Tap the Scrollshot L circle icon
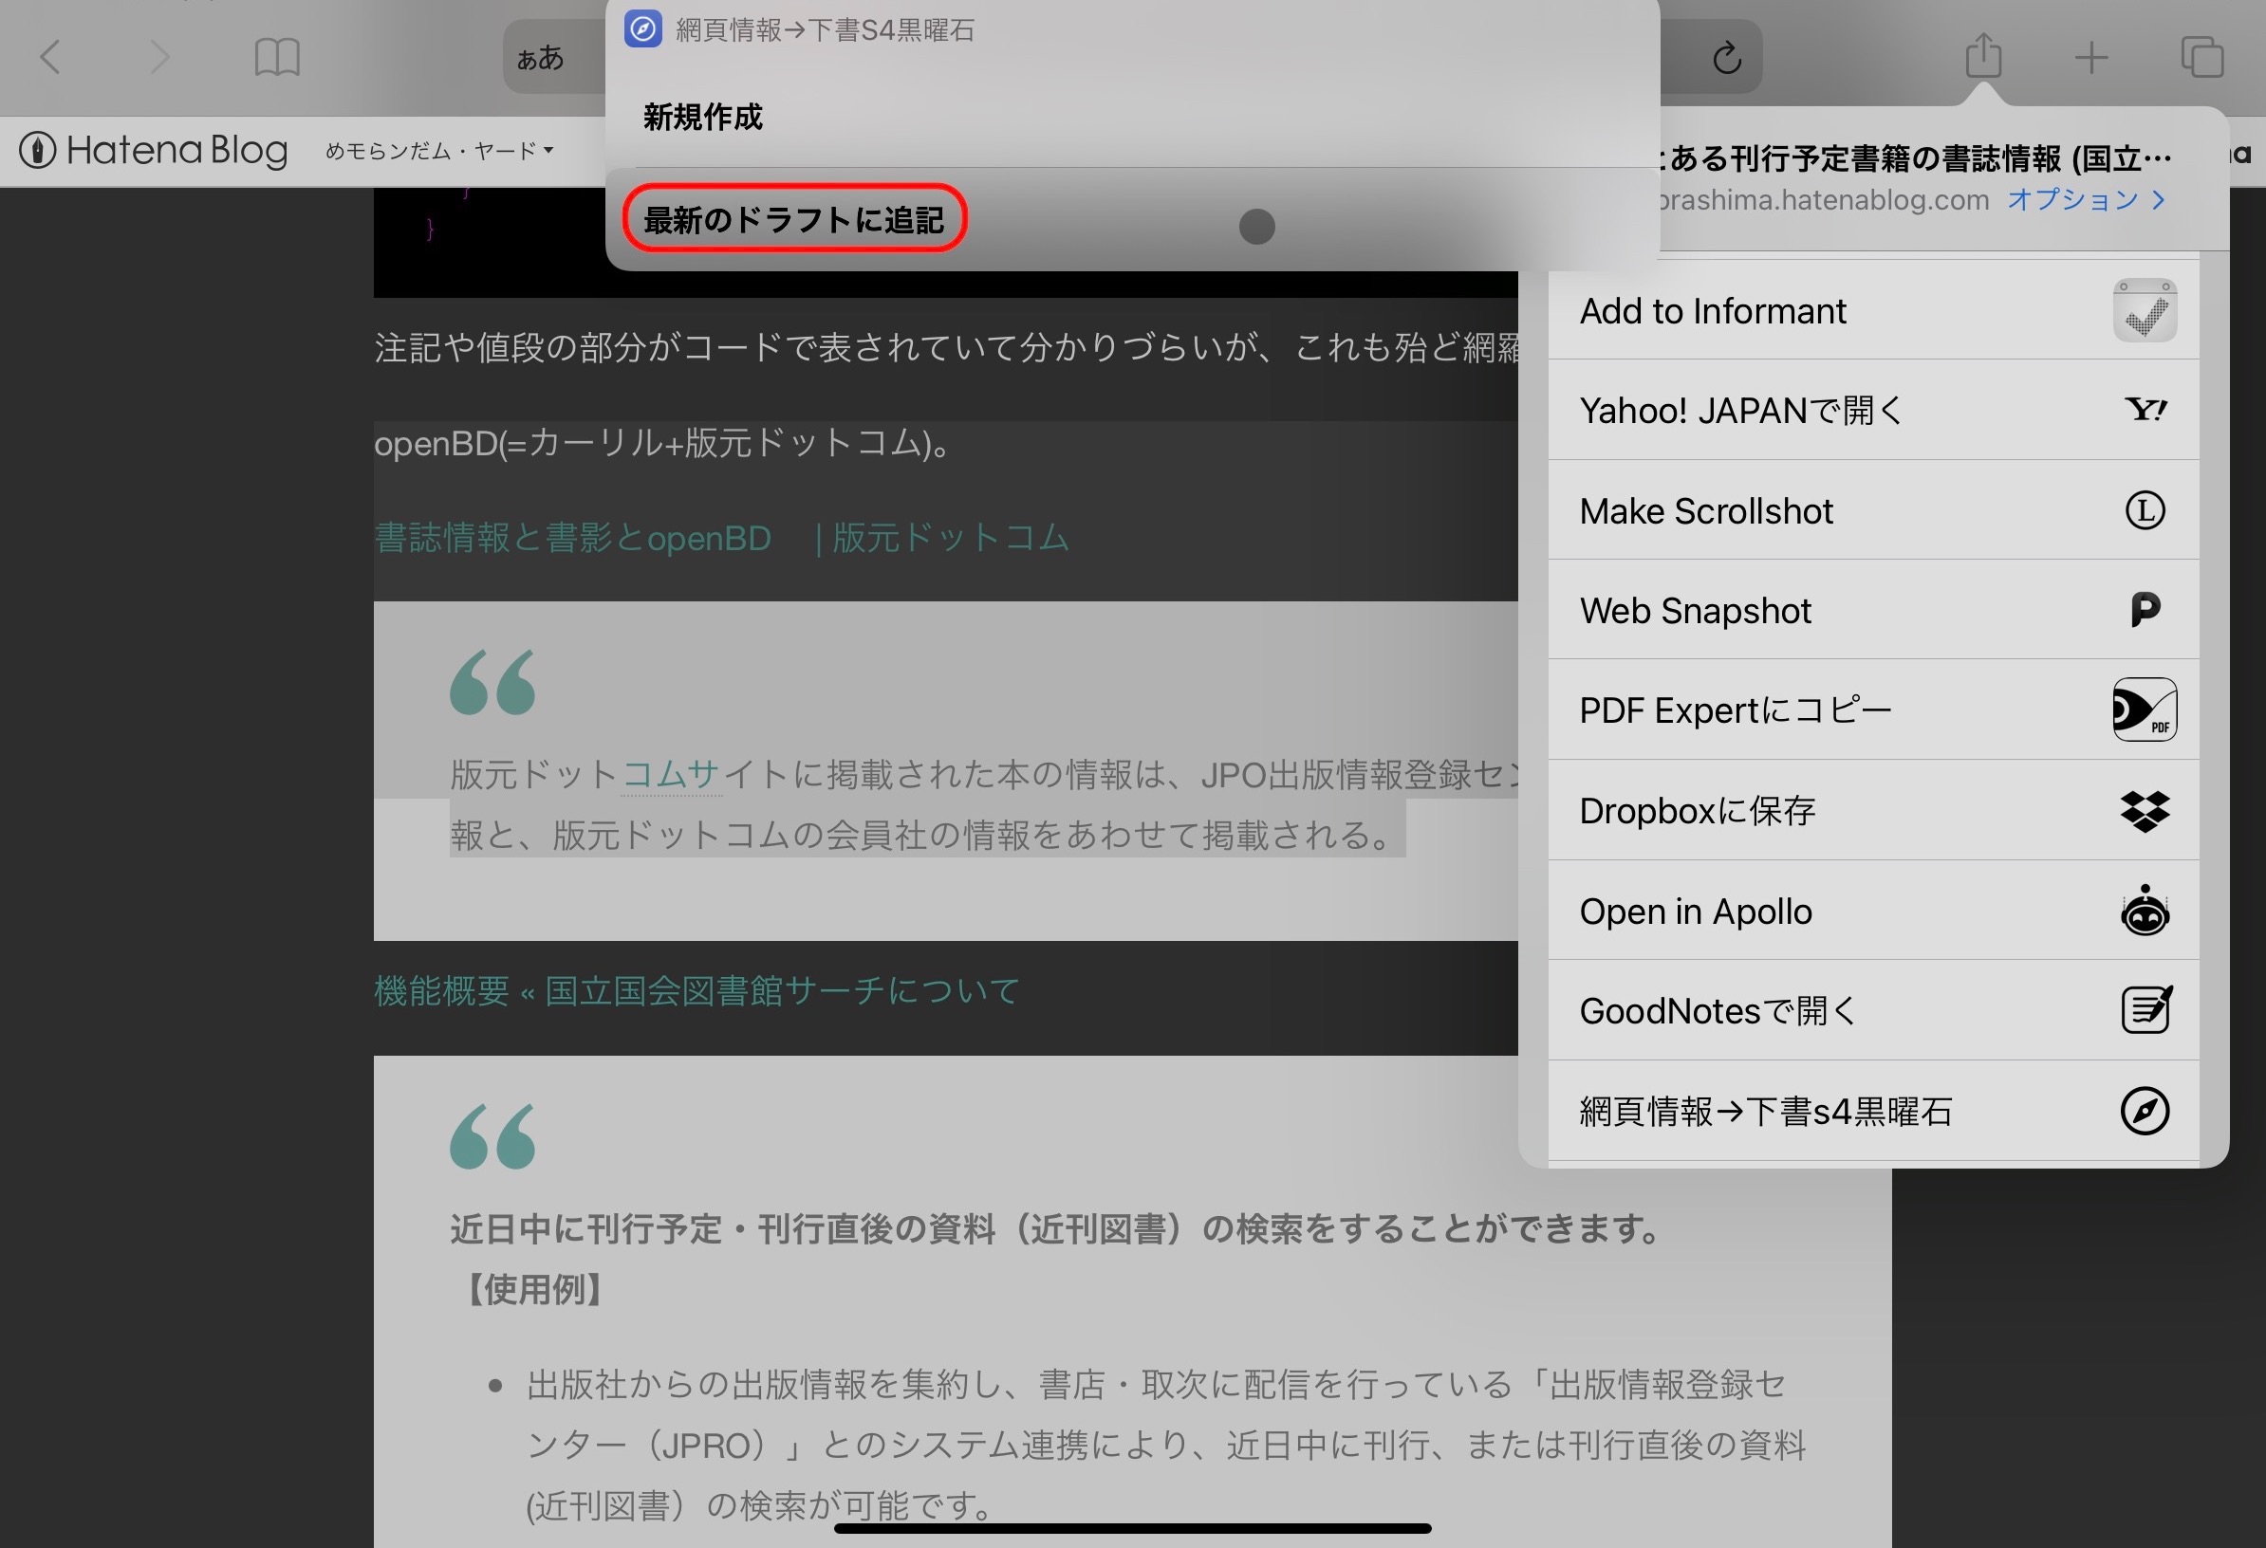Screen dimensions: 2266x1548 (x=2145, y=509)
